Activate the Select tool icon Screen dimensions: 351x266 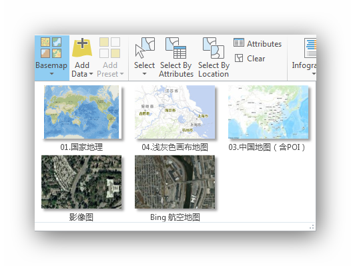click(x=145, y=47)
